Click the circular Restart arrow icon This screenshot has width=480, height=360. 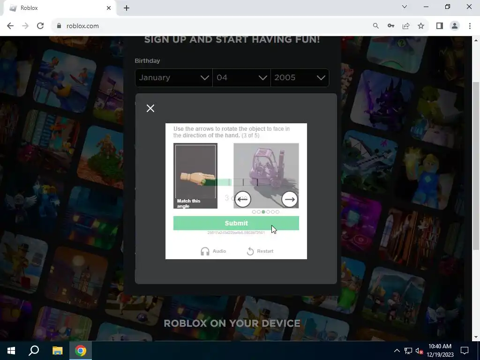250,251
